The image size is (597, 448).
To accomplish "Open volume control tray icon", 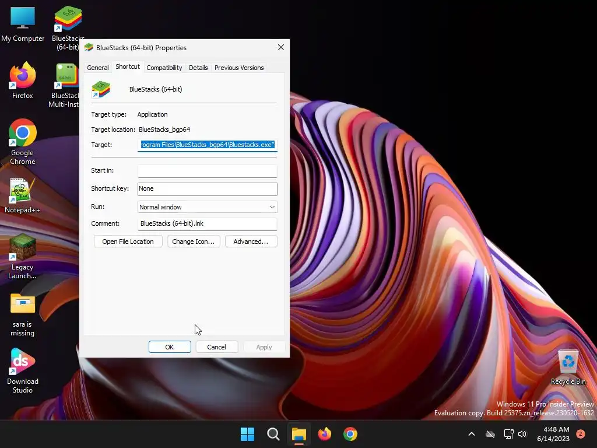I will (522, 434).
